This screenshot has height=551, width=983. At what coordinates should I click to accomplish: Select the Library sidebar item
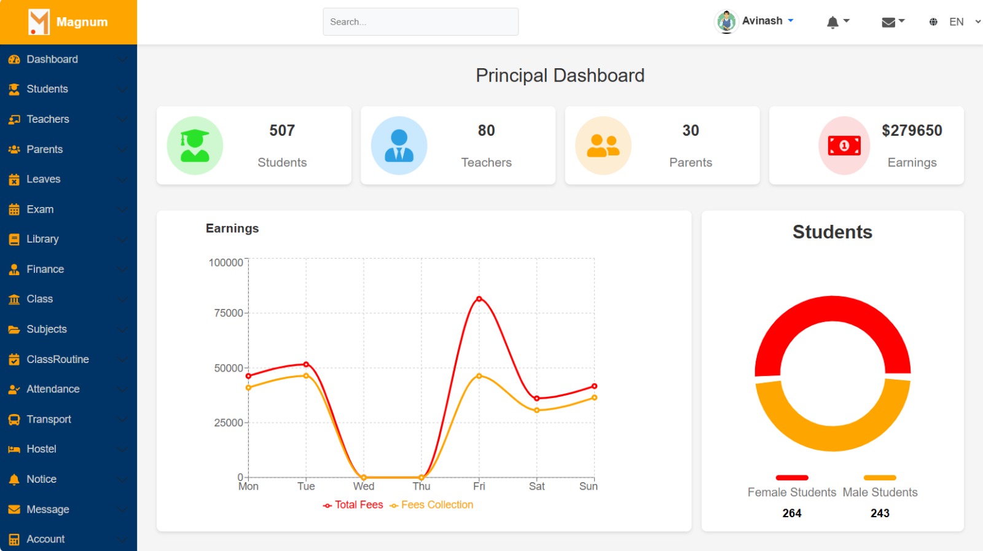tap(42, 239)
